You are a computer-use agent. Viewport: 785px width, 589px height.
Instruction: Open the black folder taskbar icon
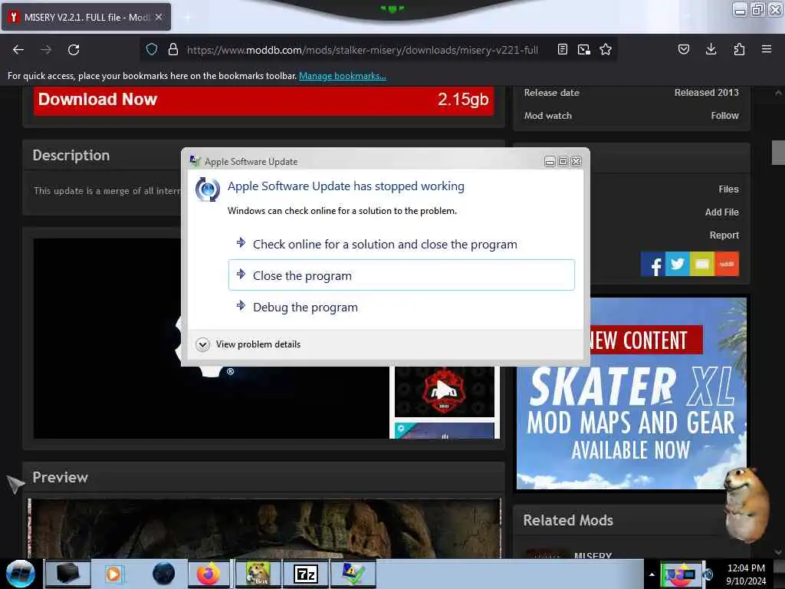[67, 574]
